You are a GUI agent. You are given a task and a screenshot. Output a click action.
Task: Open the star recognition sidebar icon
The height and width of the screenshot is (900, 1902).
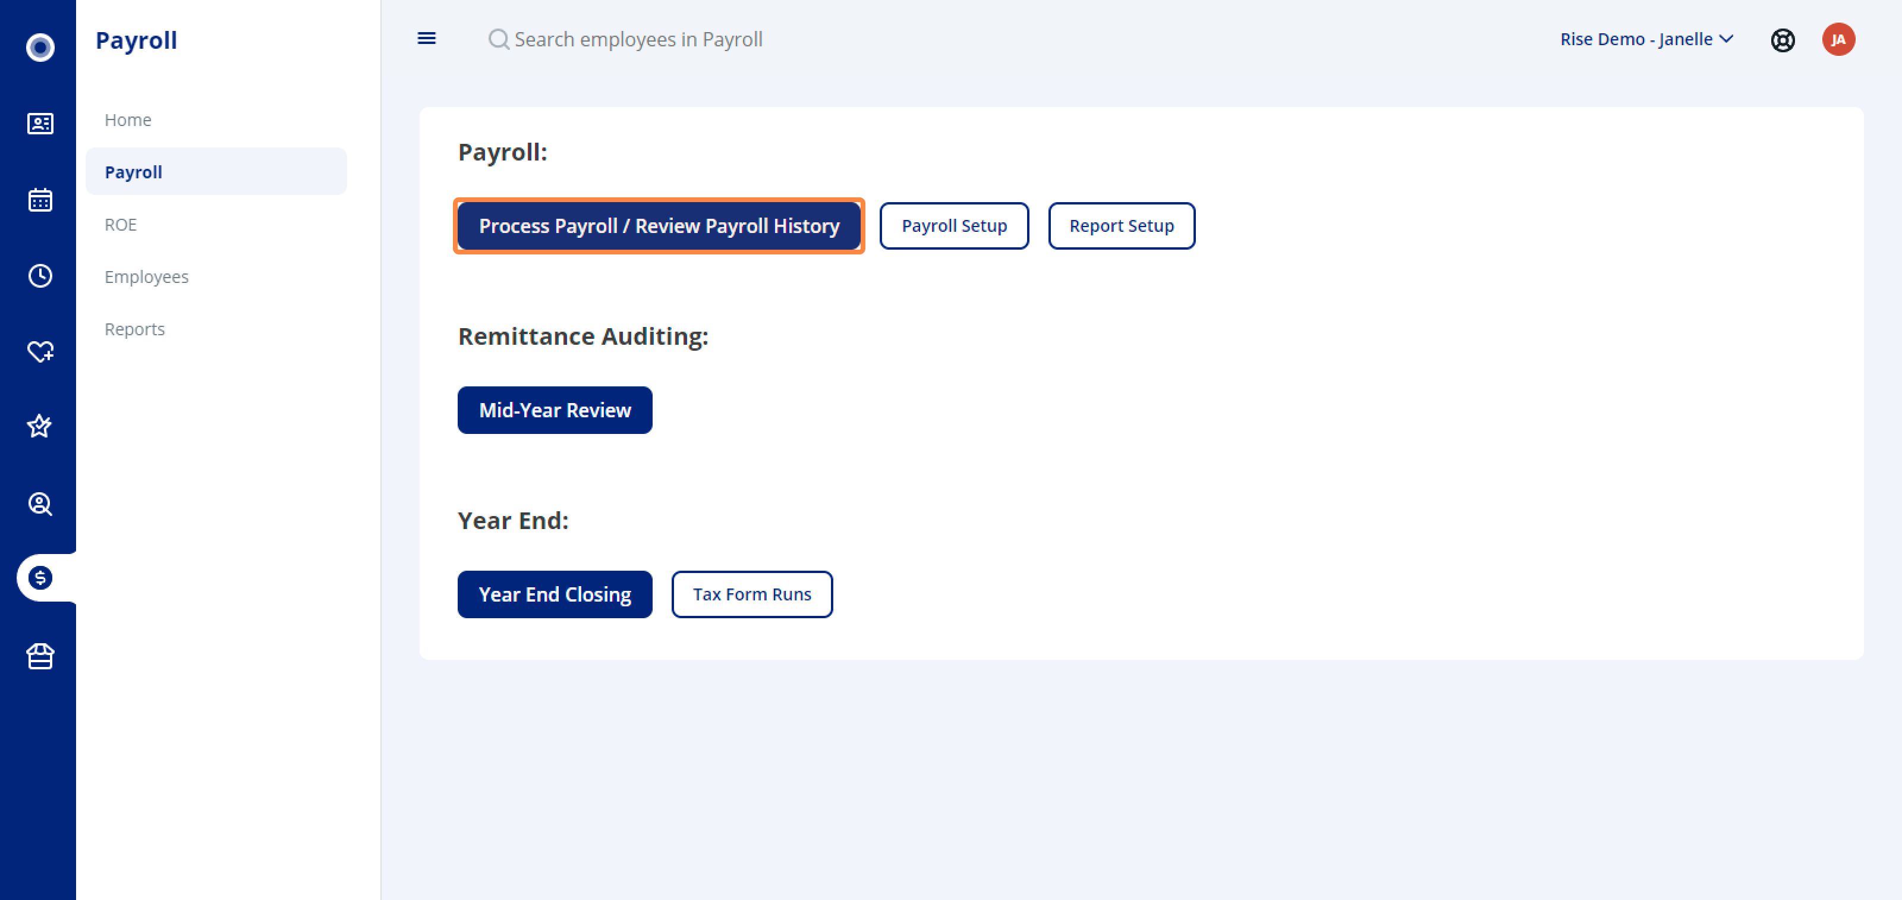point(40,426)
